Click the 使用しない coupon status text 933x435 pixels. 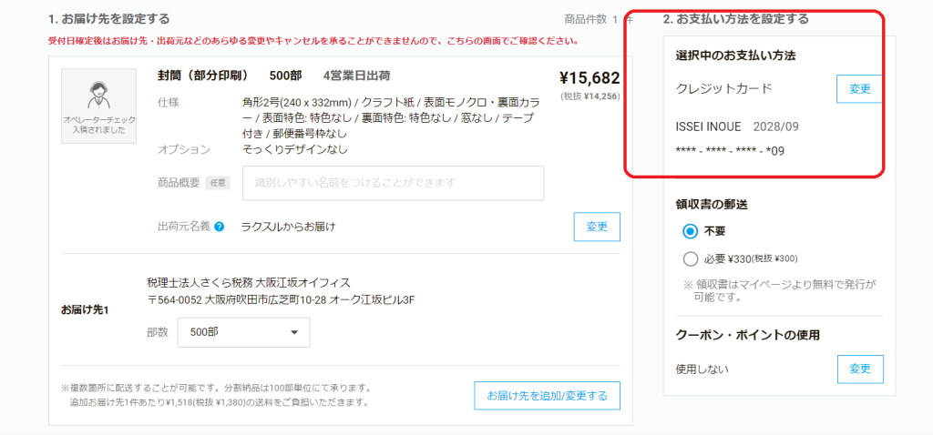click(702, 369)
